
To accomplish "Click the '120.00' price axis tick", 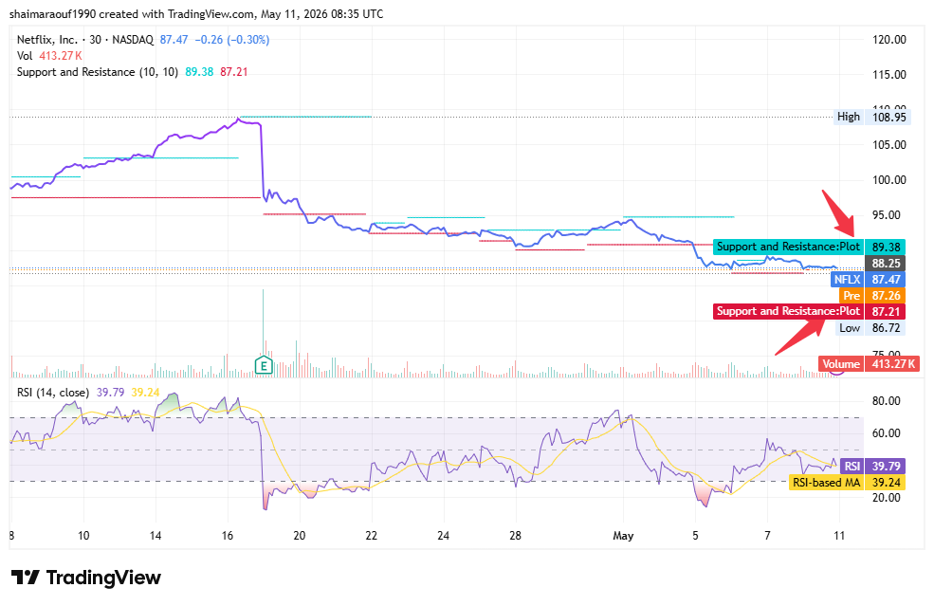I will [x=888, y=40].
